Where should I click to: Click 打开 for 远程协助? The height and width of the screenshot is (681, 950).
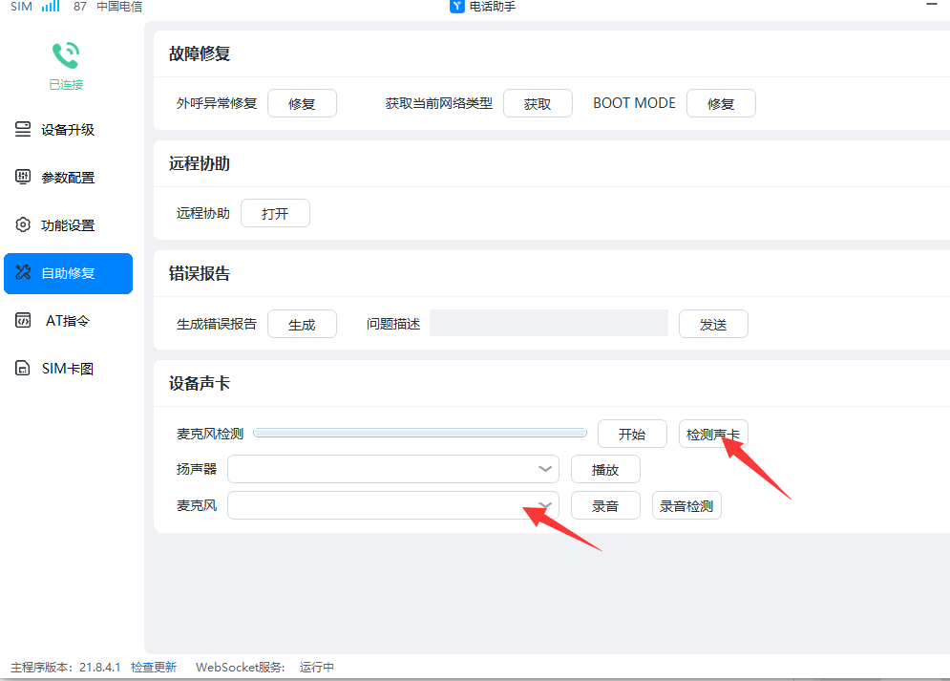[275, 213]
